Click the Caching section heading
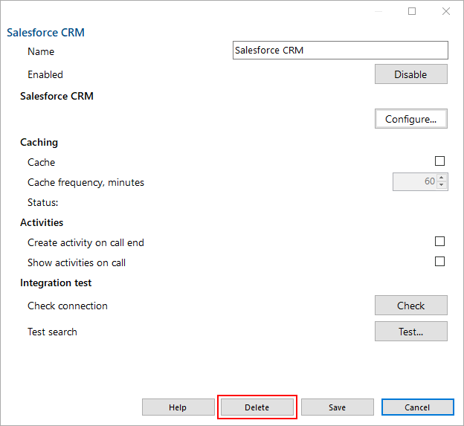The width and height of the screenshot is (464, 426). tap(39, 142)
